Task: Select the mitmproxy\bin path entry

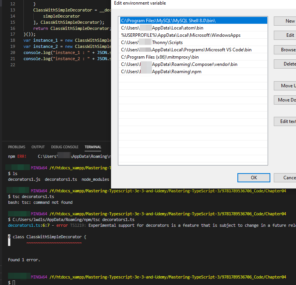Action: [193, 57]
